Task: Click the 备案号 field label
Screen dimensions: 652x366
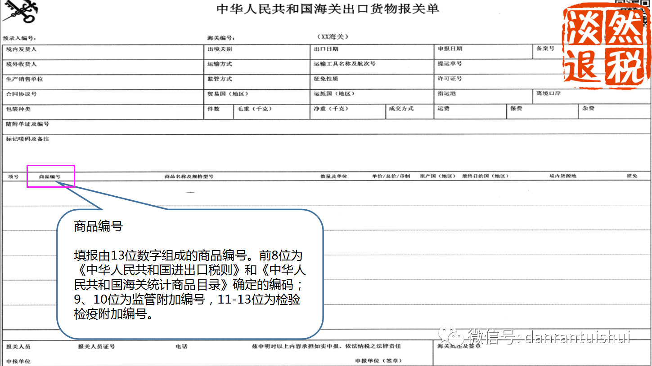Action: pos(545,48)
